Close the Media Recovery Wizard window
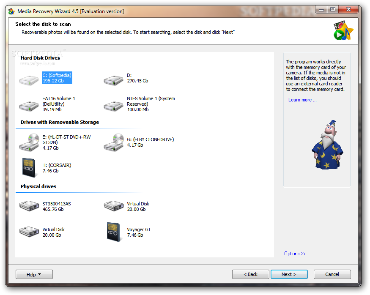This screenshot has height=295, width=370. 348,10
